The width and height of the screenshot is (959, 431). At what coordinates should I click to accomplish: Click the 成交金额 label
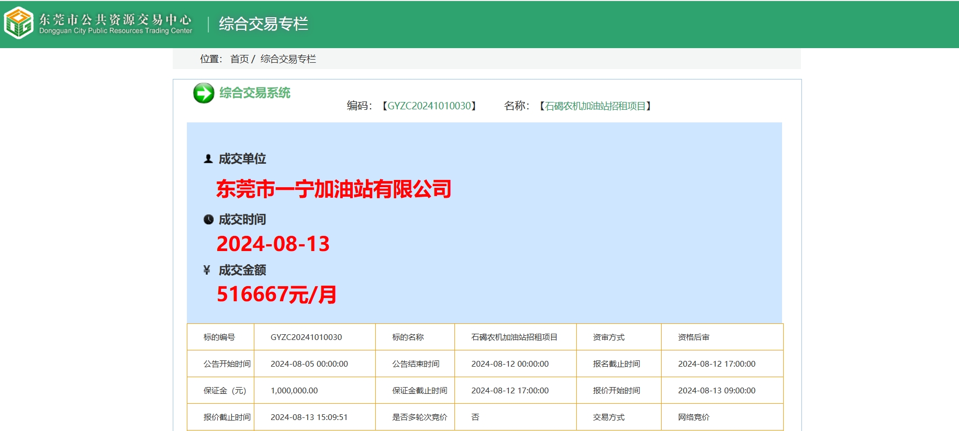tap(242, 270)
